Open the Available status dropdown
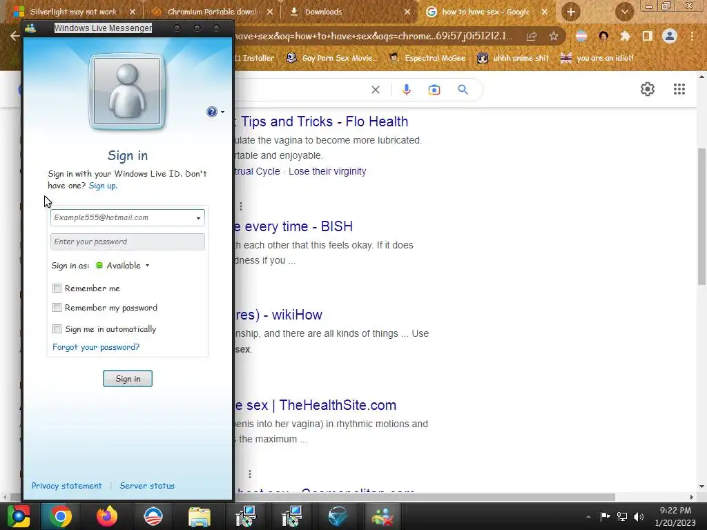This screenshot has height=530, width=707. (x=123, y=266)
